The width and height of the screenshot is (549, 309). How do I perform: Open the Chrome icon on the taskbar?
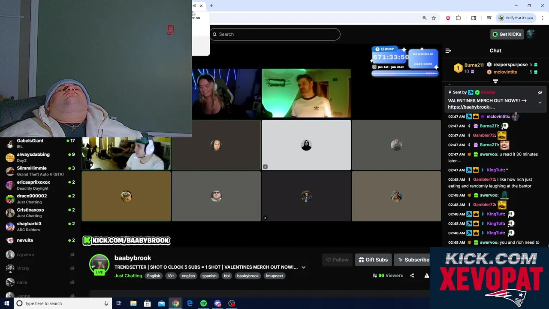coord(175,303)
